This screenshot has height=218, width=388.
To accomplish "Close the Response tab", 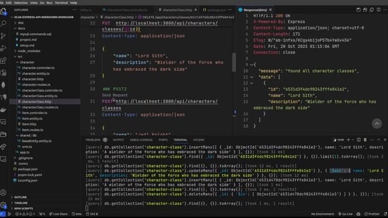I will (x=270, y=10).
